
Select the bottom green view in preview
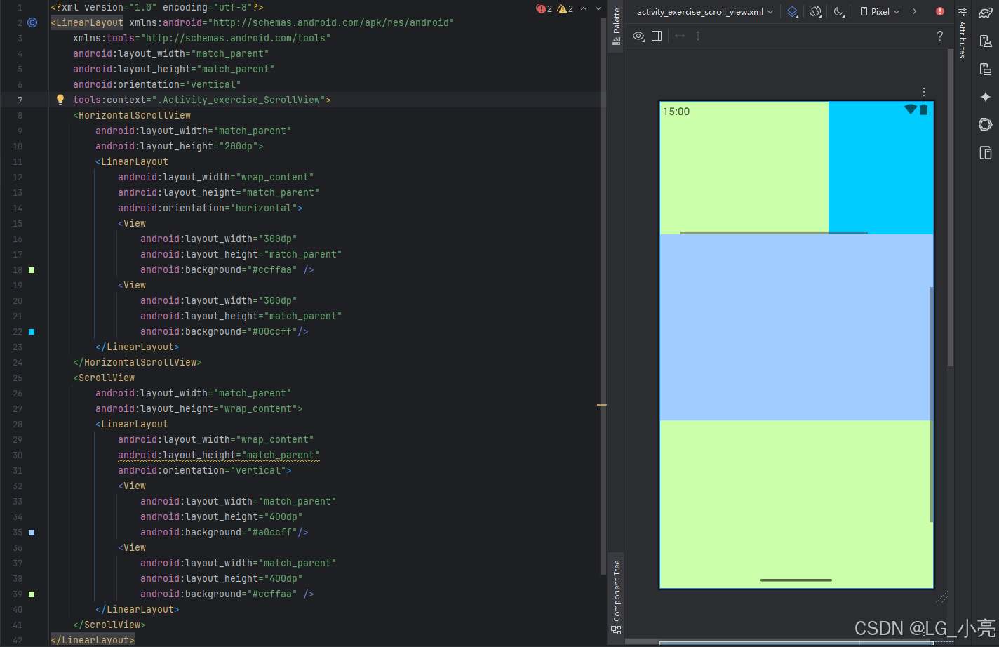pyautogui.click(x=796, y=504)
